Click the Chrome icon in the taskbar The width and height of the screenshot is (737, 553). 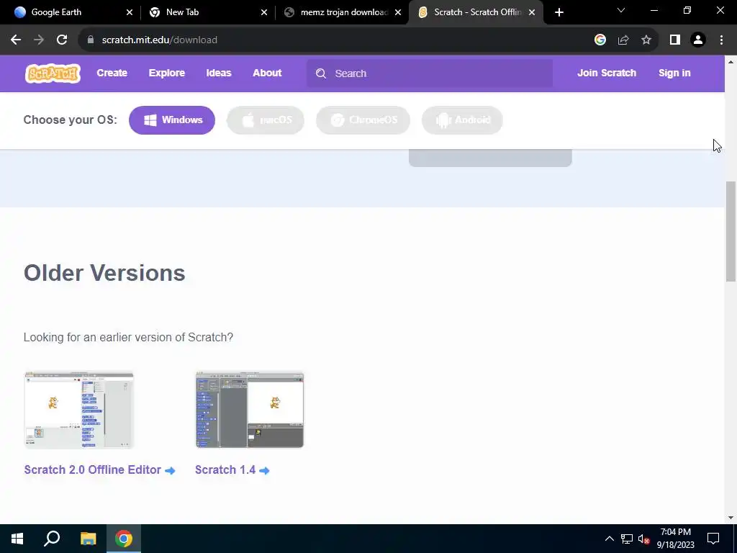(x=124, y=539)
